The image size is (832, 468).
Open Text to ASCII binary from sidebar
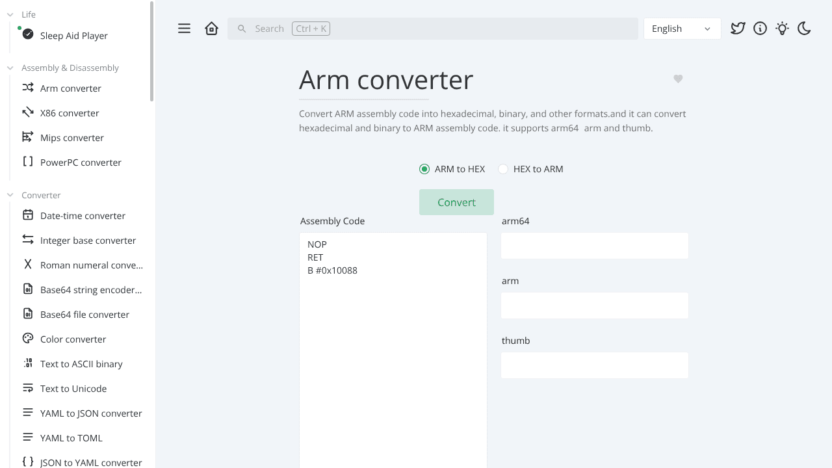[81, 364]
